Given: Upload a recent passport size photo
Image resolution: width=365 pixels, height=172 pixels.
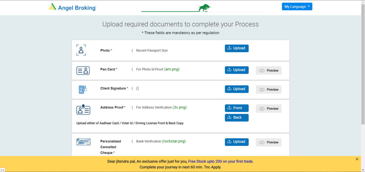Looking at the screenshot, I should point(236,48).
